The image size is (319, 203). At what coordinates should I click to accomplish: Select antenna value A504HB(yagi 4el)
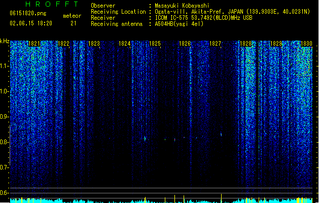[x=179, y=24]
